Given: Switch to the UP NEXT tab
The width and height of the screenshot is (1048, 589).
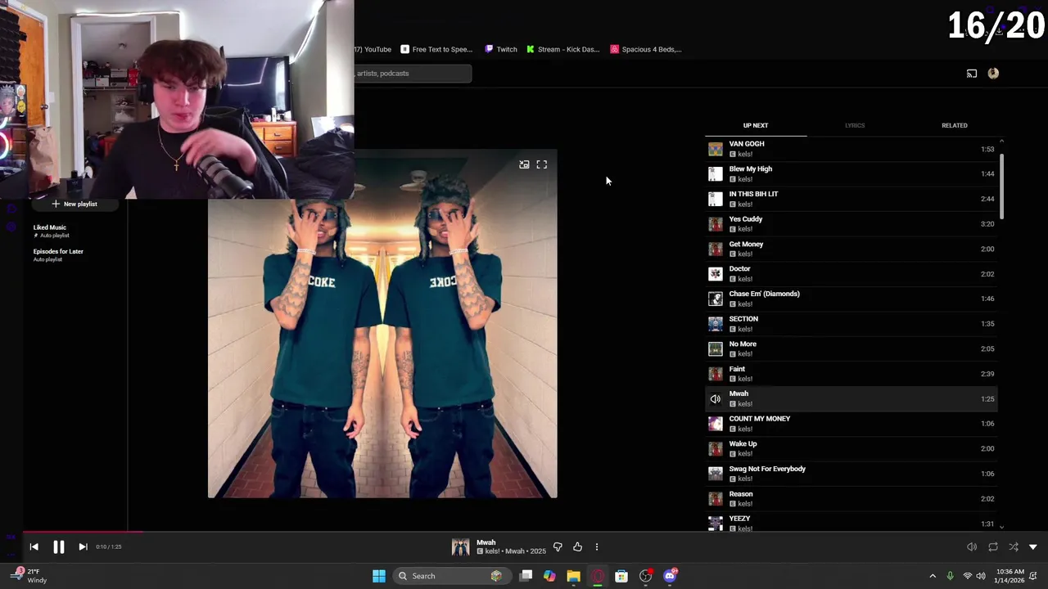Looking at the screenshot, I should pyautogui.click(x=756, y=125).
